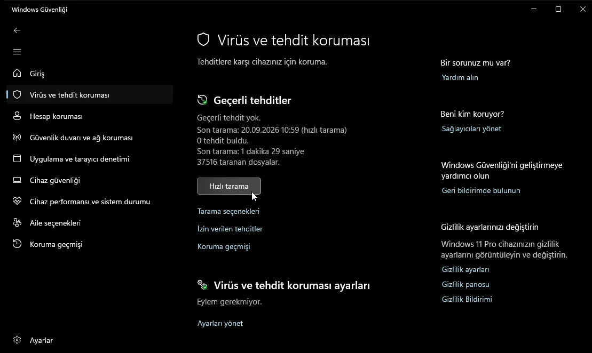The width and height of the screenshot is (592, 353).
Task: Click the large shield icon beside page title
Action: tap(203, 39)
